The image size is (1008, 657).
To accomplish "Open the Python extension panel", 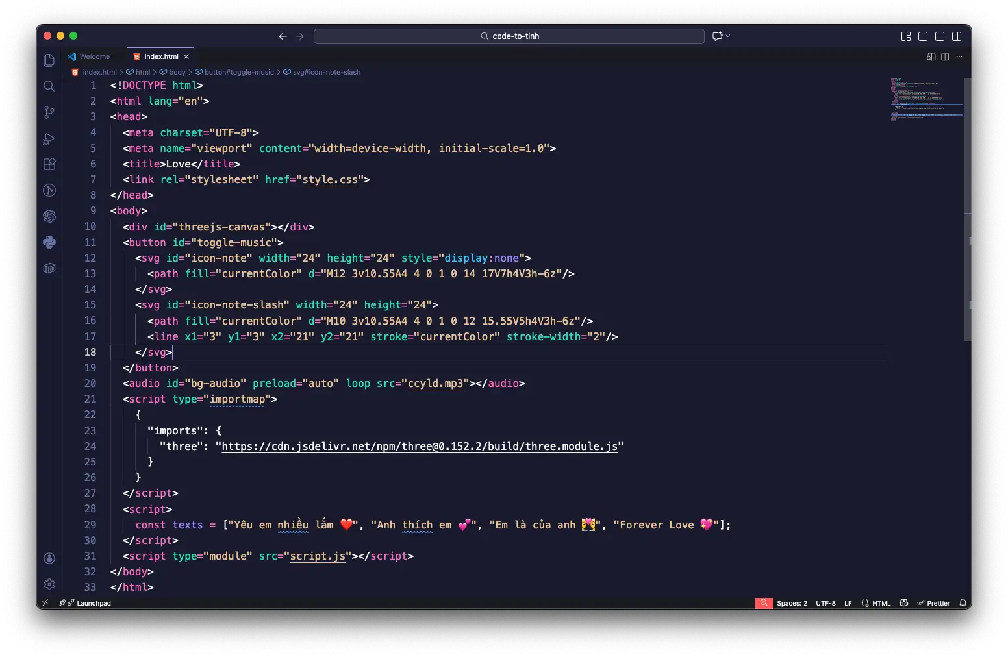I will [49, 242].
